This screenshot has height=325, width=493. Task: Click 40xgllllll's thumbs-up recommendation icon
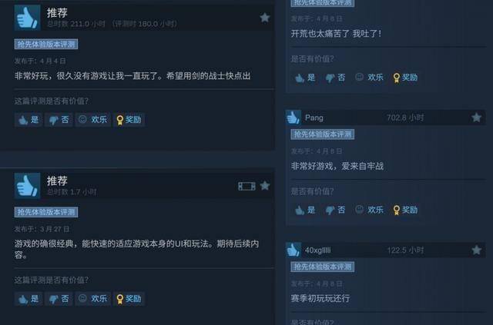(293, 250)
